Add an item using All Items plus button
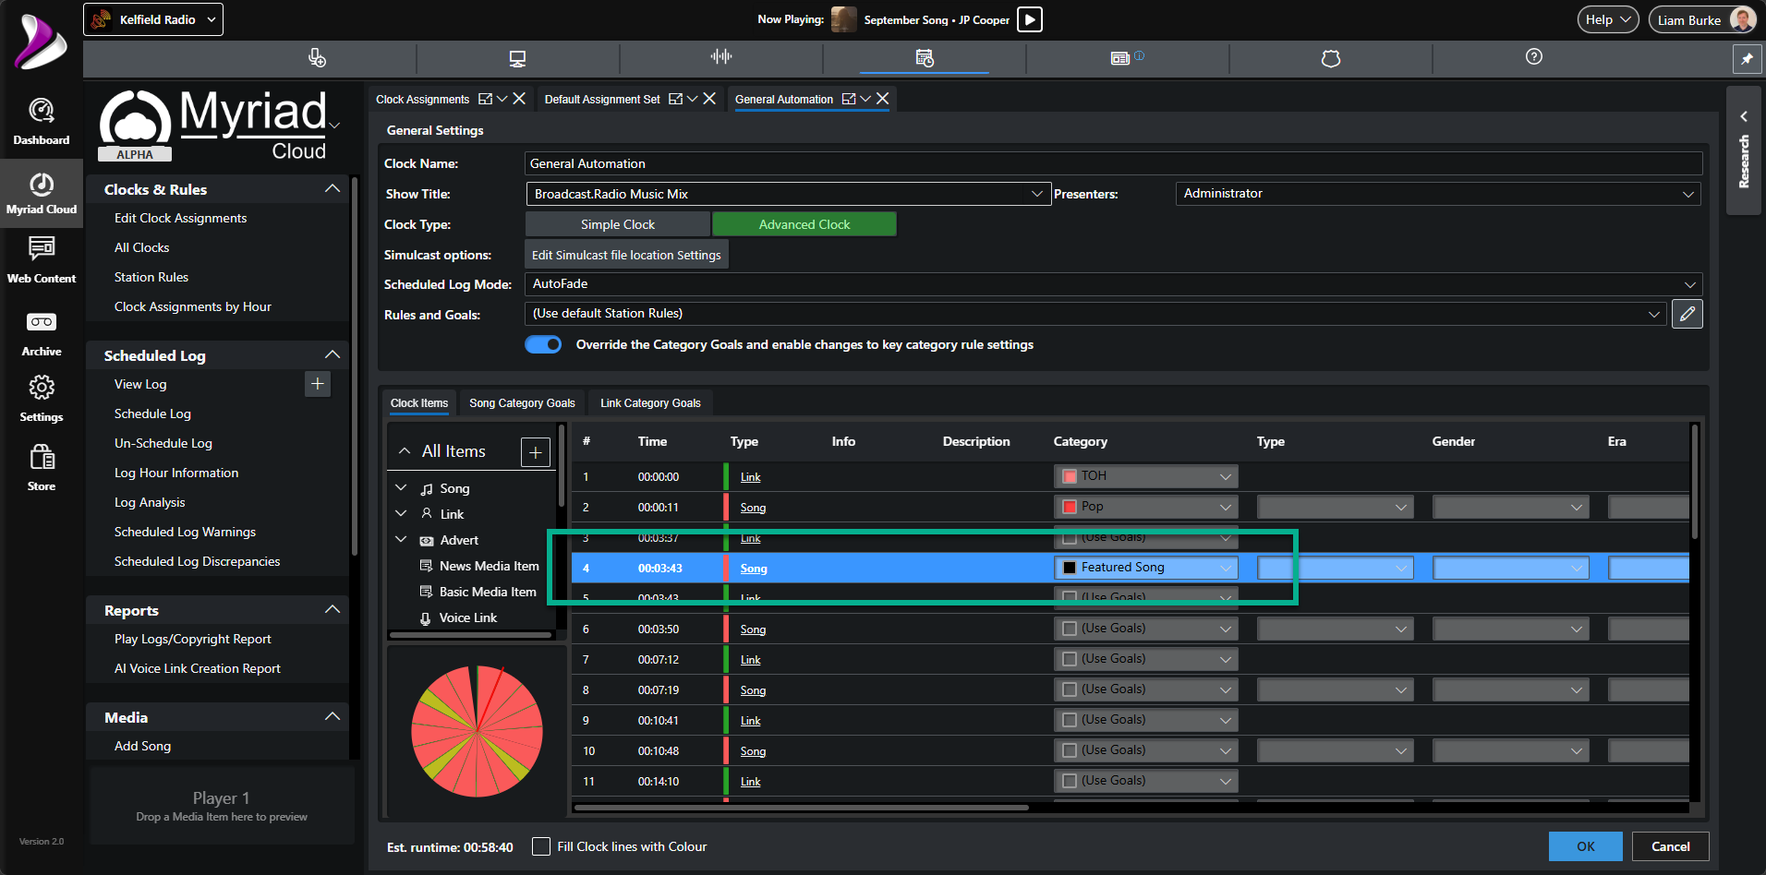Screen dimensions: 1766x875 536,451
